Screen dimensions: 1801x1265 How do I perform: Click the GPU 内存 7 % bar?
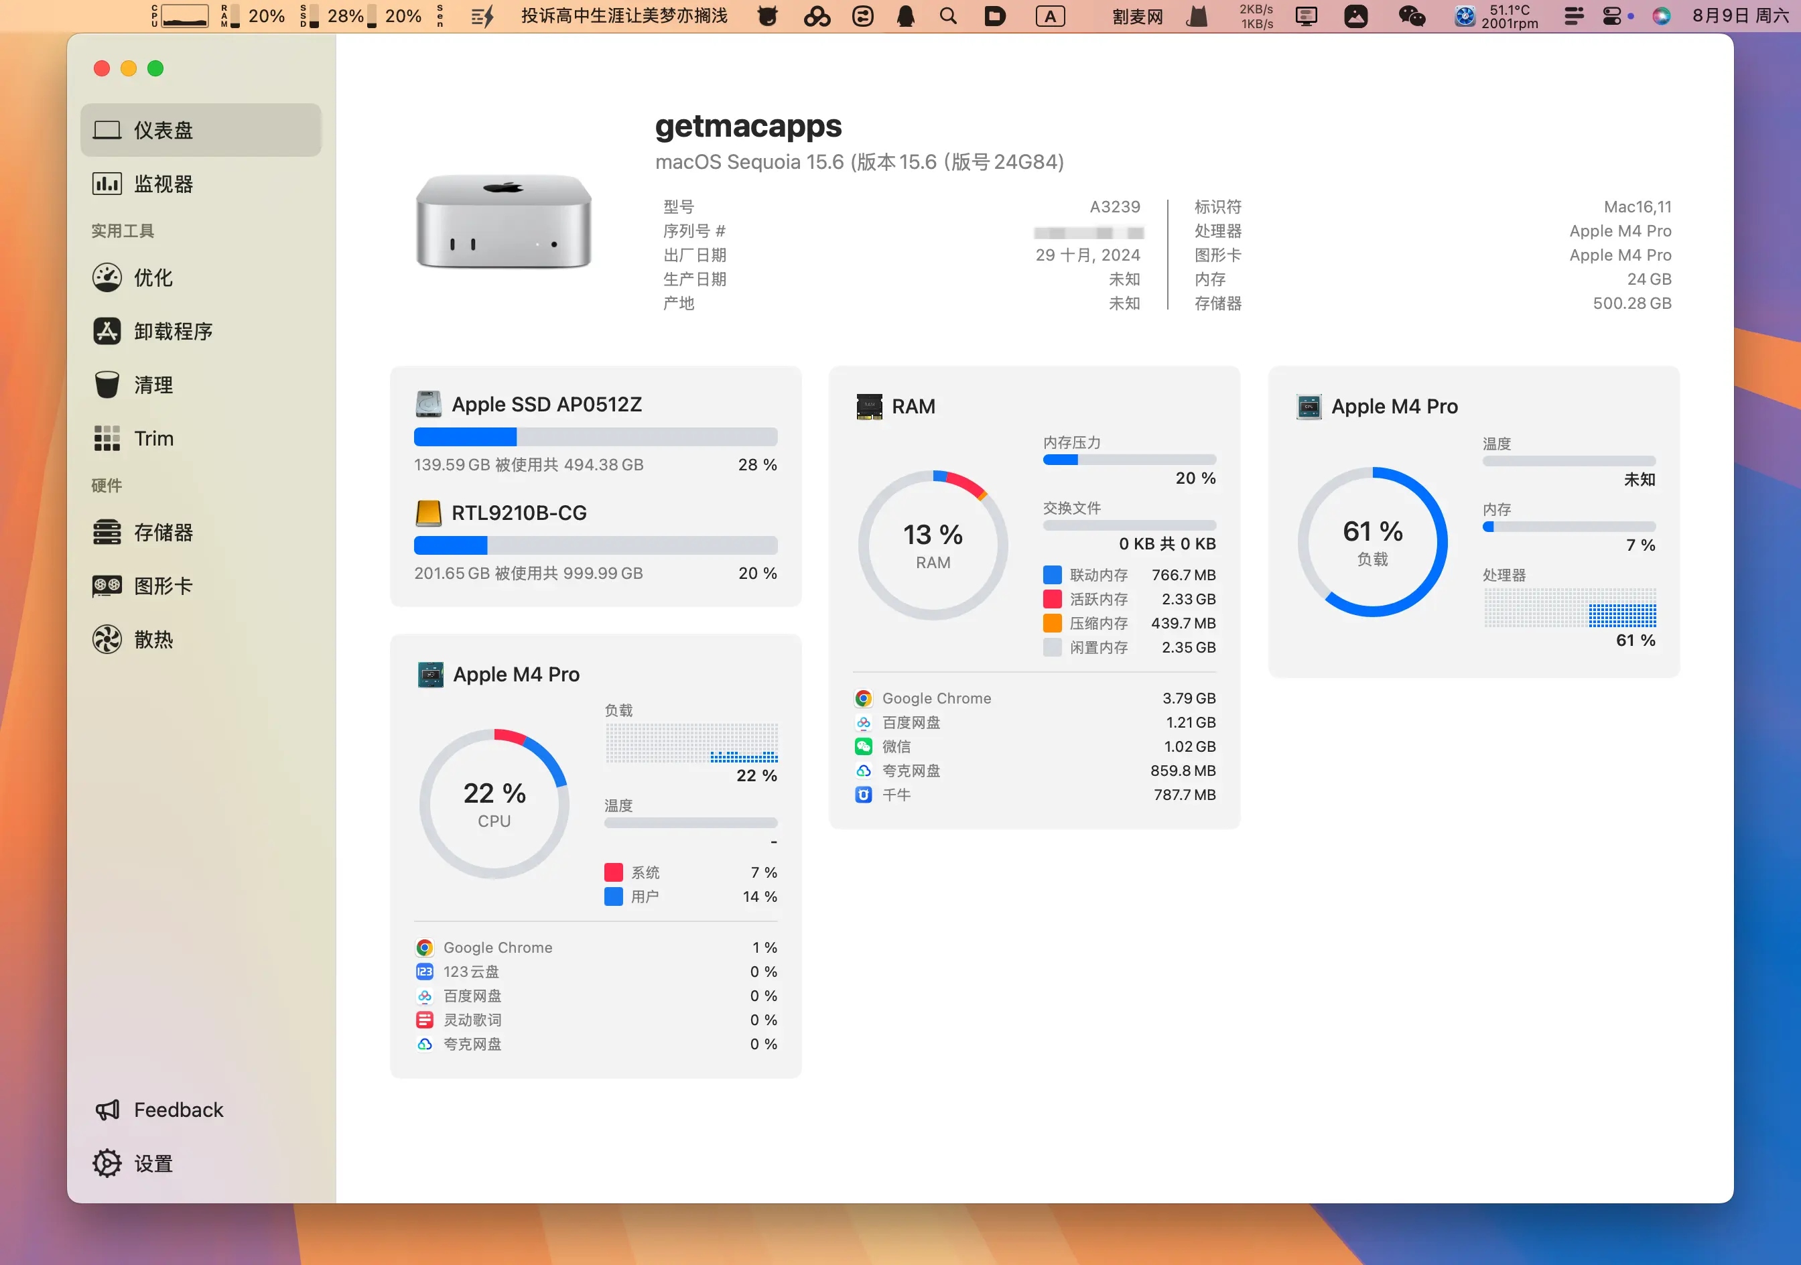[1569, 528]
